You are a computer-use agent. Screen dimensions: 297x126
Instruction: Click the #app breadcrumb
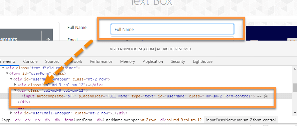coord(6,120)
